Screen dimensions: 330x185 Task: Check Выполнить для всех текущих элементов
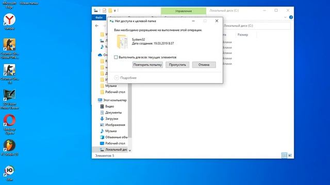pos(115,57)
